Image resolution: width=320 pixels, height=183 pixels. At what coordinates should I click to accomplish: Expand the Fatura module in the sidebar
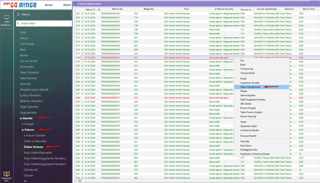[x=18, y=38]
